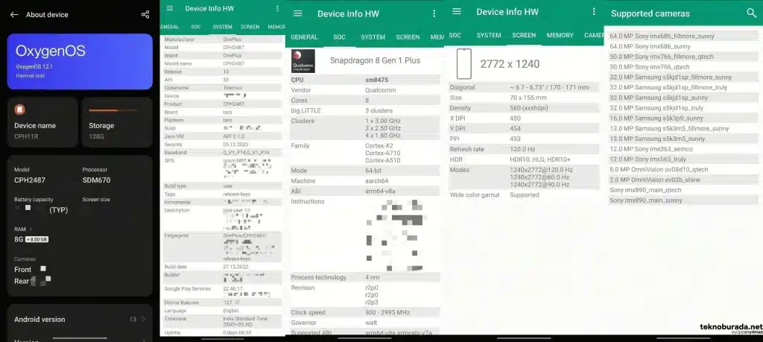Tap the search icon in Supported cameras

click(751, 13)
